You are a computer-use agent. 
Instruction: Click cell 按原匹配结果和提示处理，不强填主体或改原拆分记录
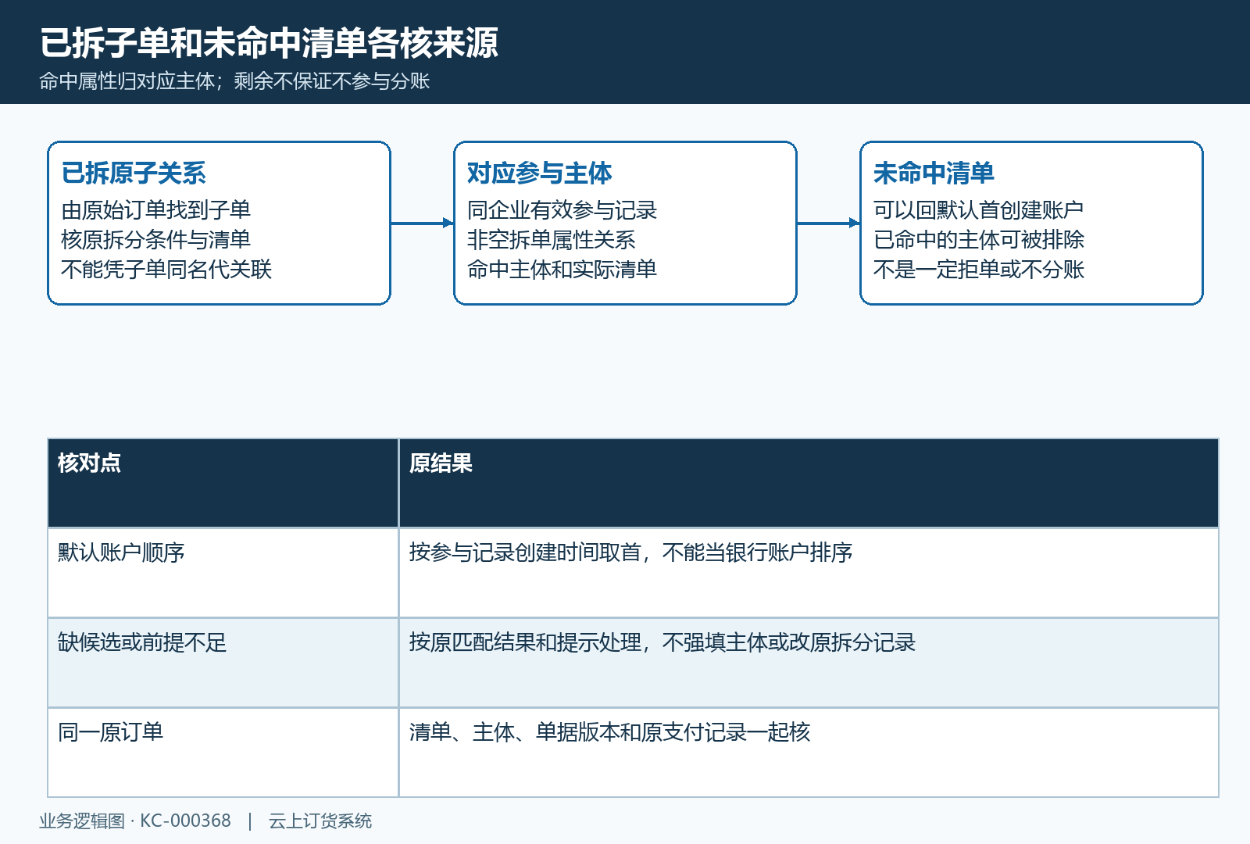pos(809,663)
